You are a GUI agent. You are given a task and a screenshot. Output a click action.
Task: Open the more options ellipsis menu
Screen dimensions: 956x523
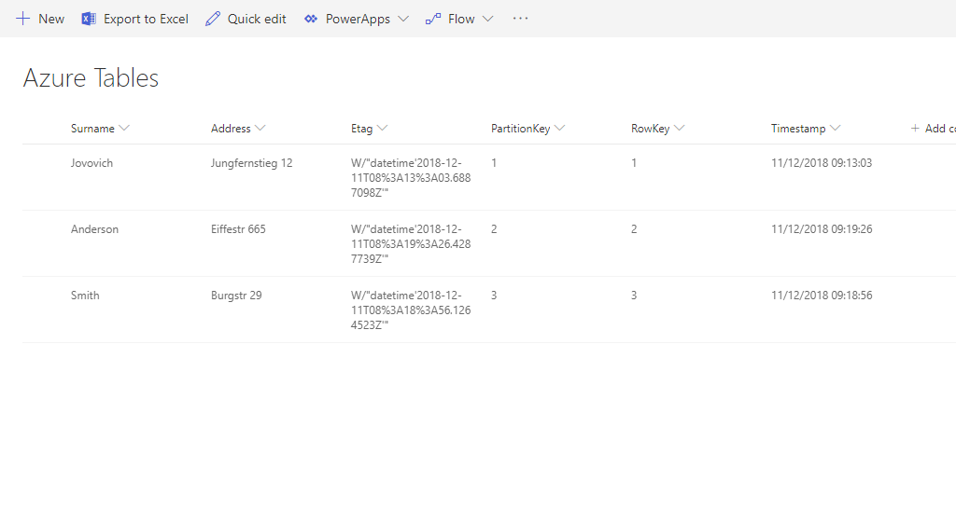[x=521, y=19]
